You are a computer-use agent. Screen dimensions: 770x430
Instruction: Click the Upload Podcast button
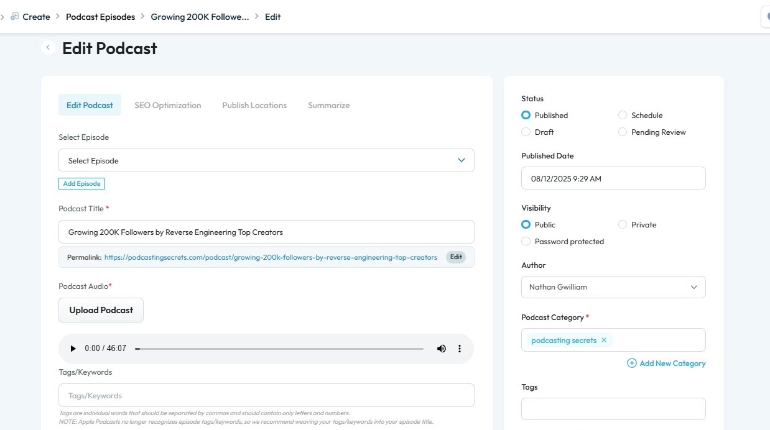tap(101, 310)
